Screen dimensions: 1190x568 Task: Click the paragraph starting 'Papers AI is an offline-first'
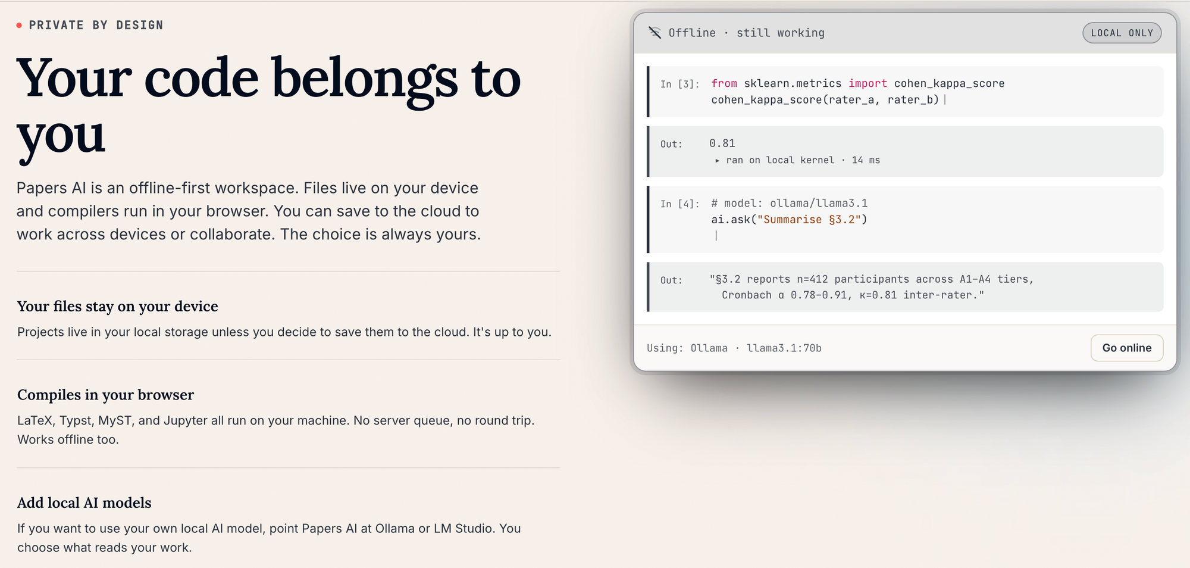pos(249,211)
